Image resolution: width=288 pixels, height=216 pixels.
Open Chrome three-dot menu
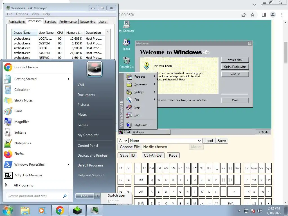(282, 15)
